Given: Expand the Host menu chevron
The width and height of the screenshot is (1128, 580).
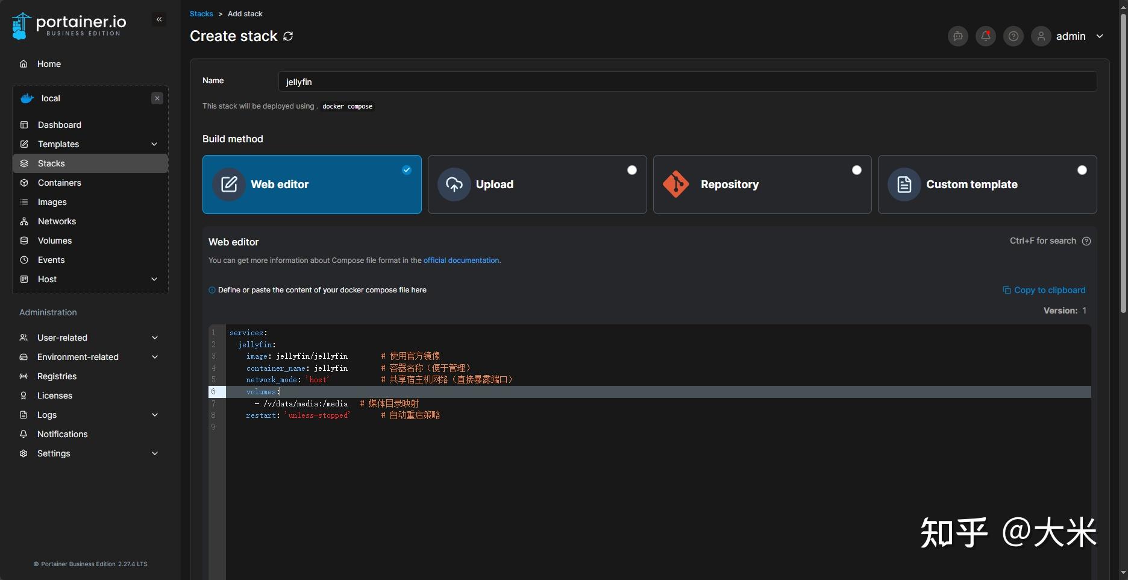Looking at the screenshot, I should click(154, 279).
